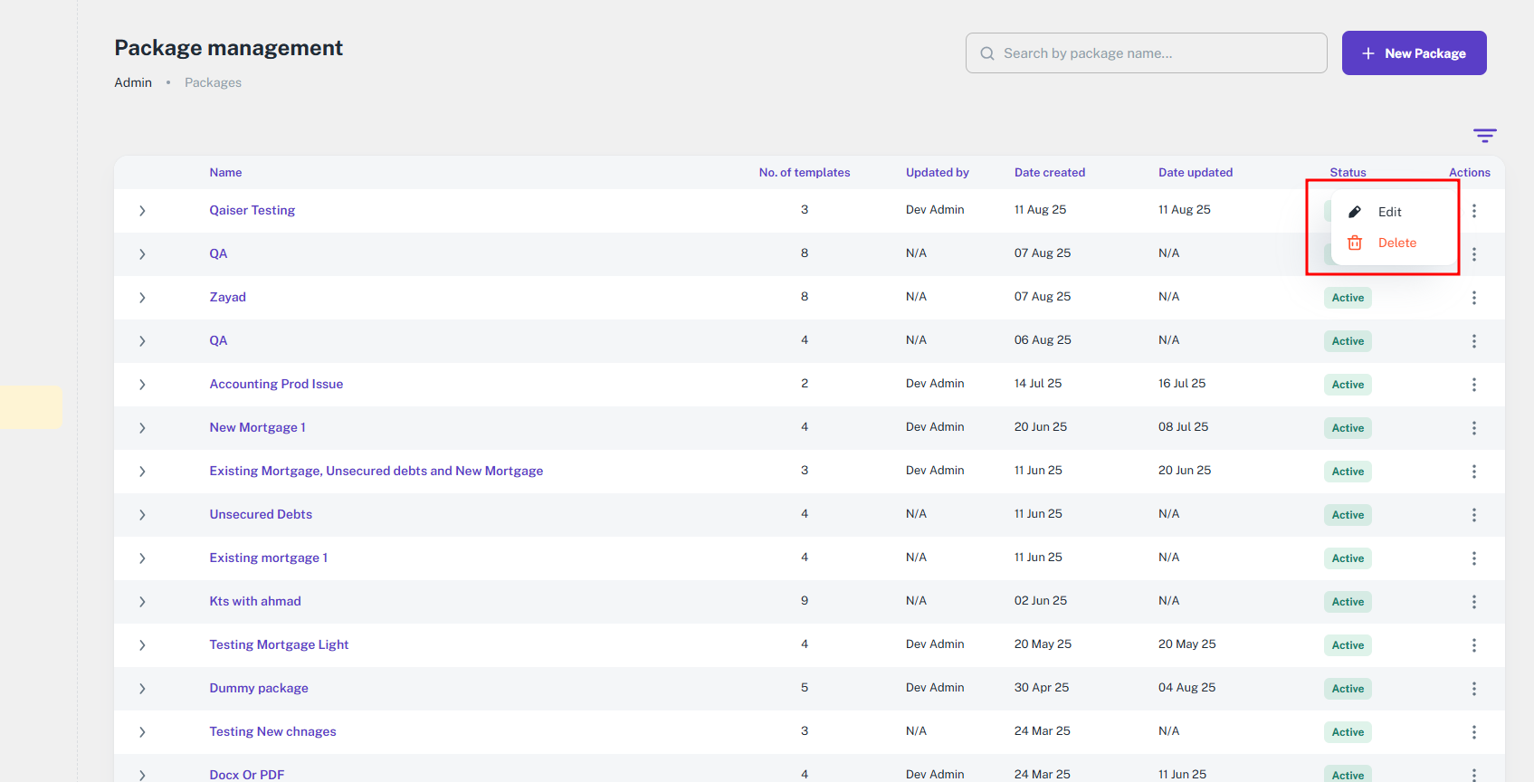Click the New Package button
1534x782 pixels.
(x=1414, y=53)
